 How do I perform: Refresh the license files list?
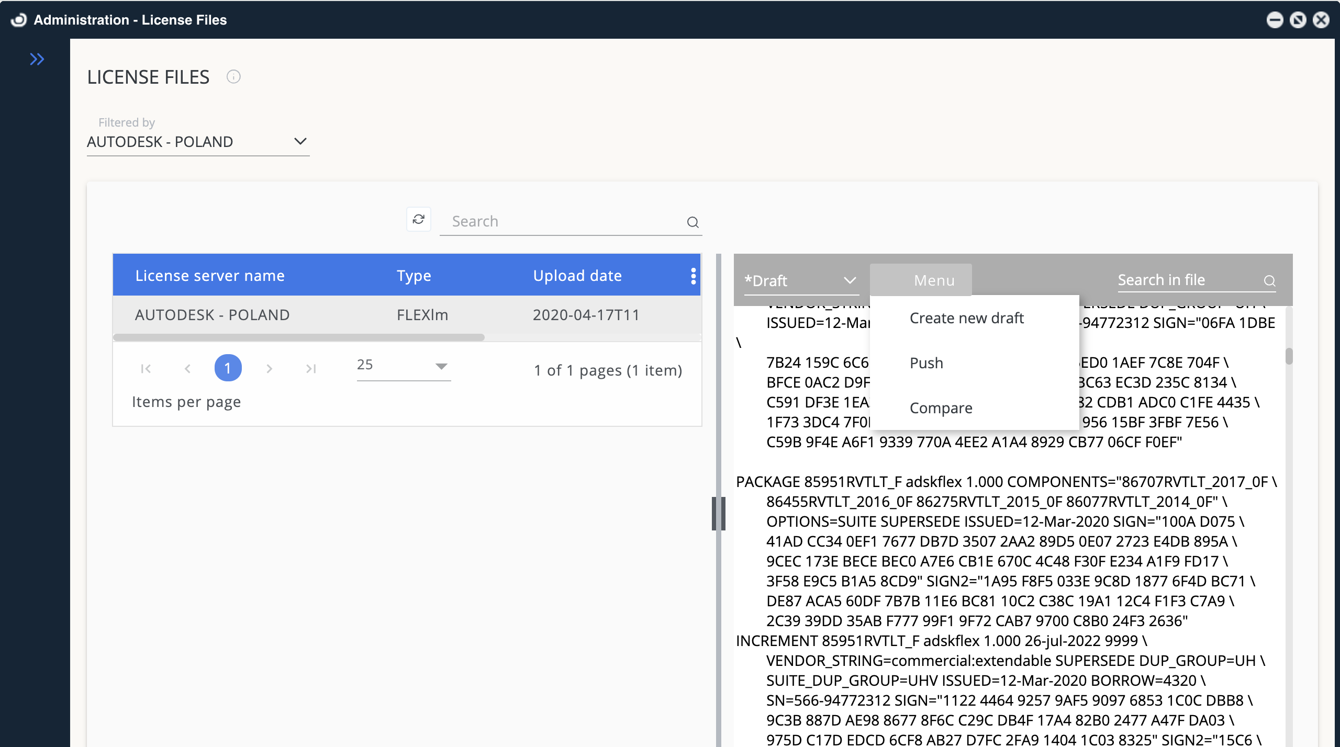click(418, 220)
